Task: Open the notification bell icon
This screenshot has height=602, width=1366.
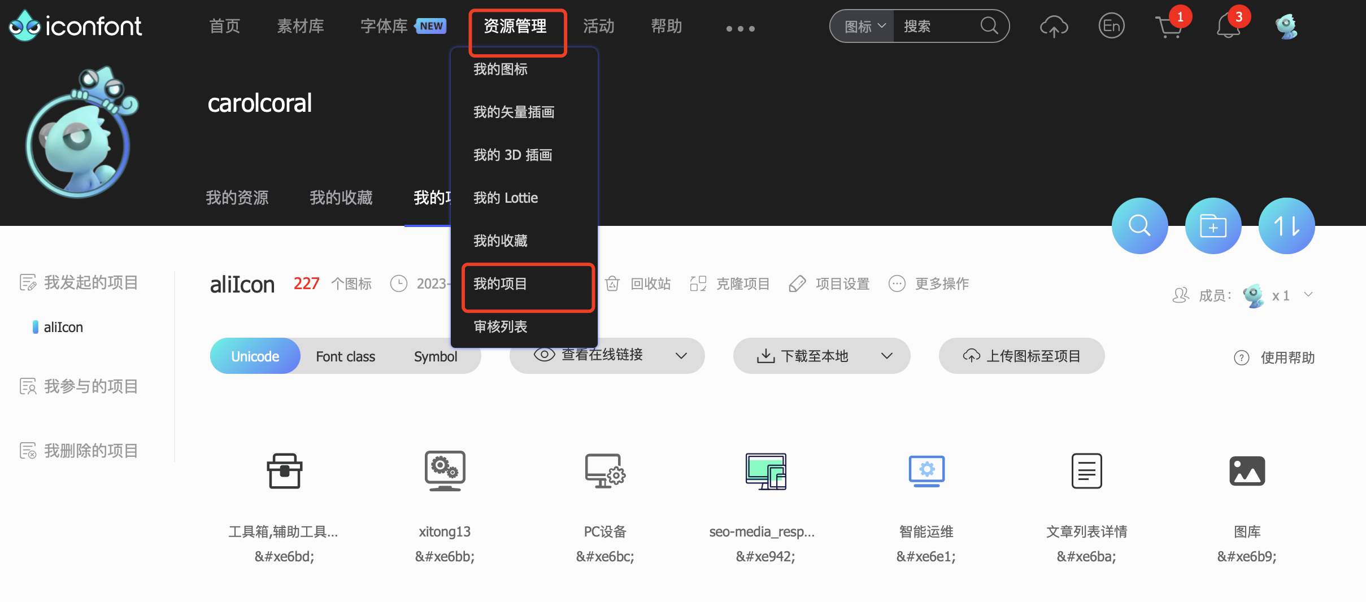Action: 1228,27
